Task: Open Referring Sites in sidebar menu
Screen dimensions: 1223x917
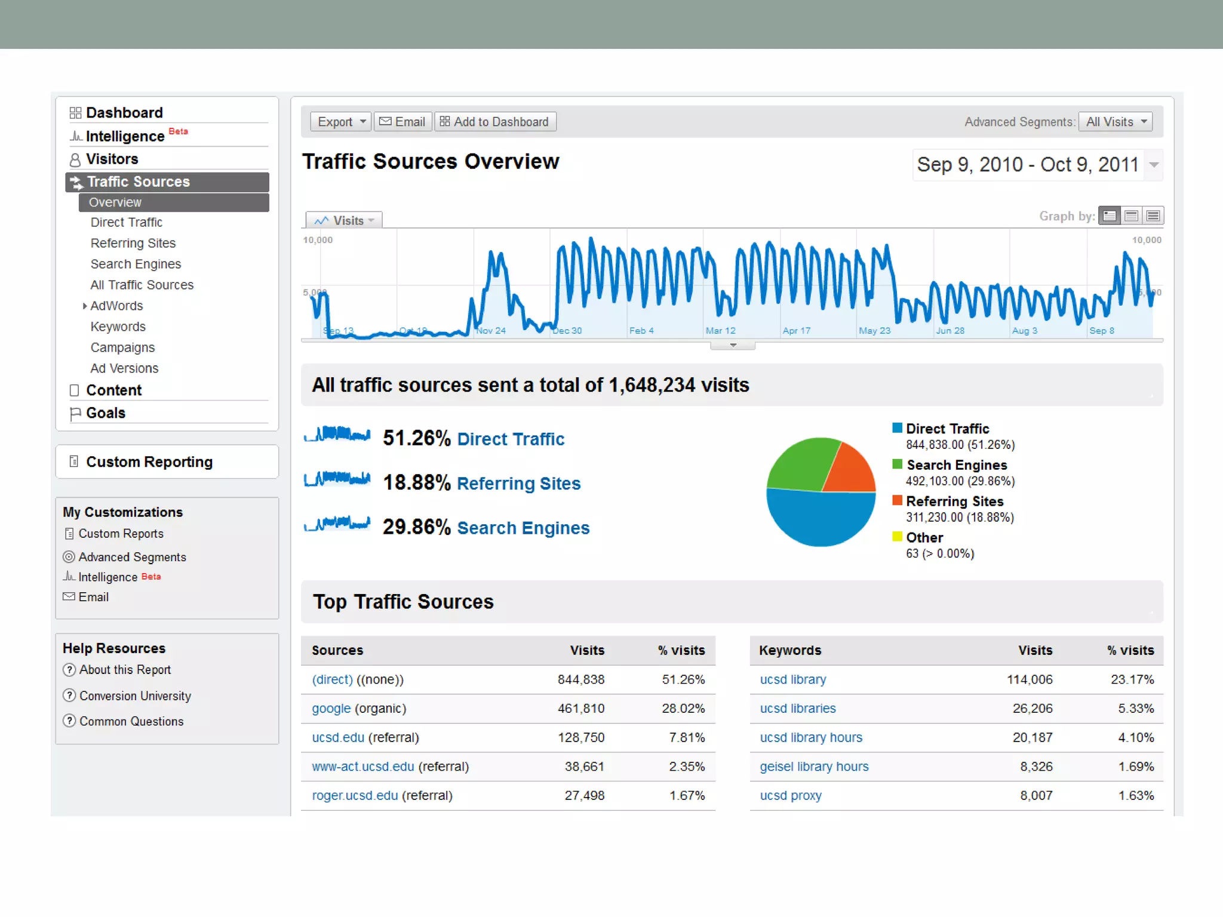Action: (133, 243)
